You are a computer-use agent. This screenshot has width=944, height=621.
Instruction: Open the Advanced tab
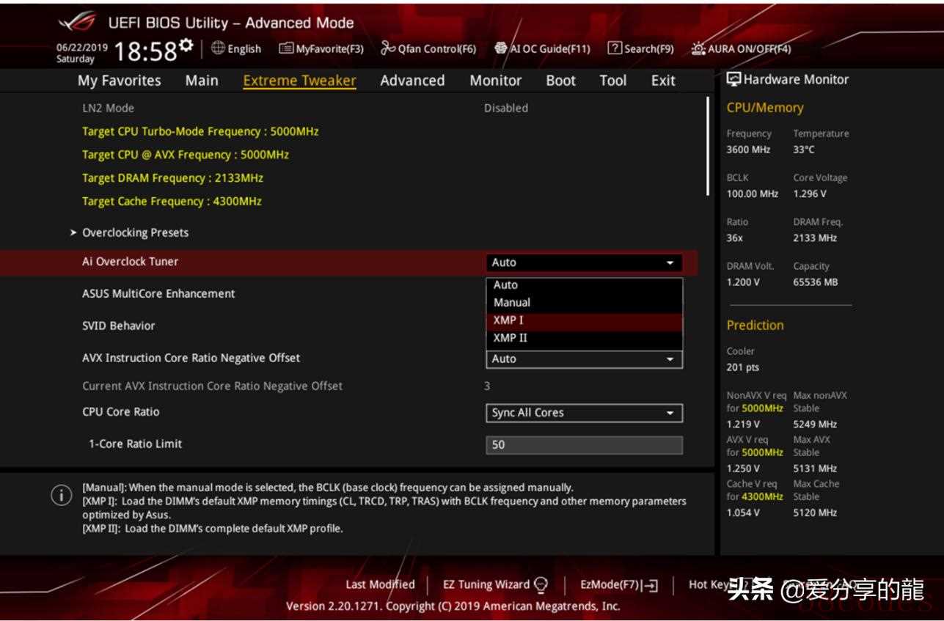tap(412, 81)
